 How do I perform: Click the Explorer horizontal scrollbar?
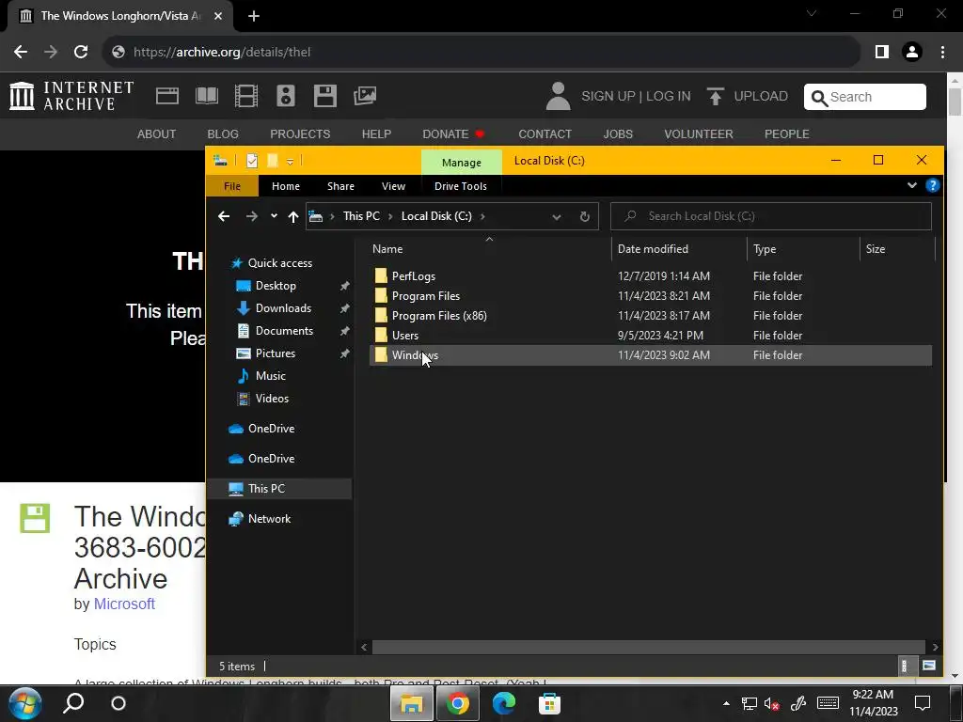[x=649, y=647]
